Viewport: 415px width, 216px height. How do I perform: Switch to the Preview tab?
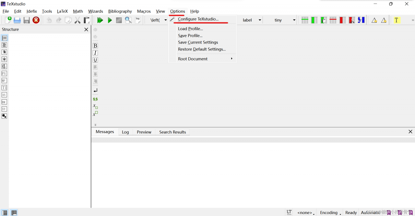pos(144,132)
